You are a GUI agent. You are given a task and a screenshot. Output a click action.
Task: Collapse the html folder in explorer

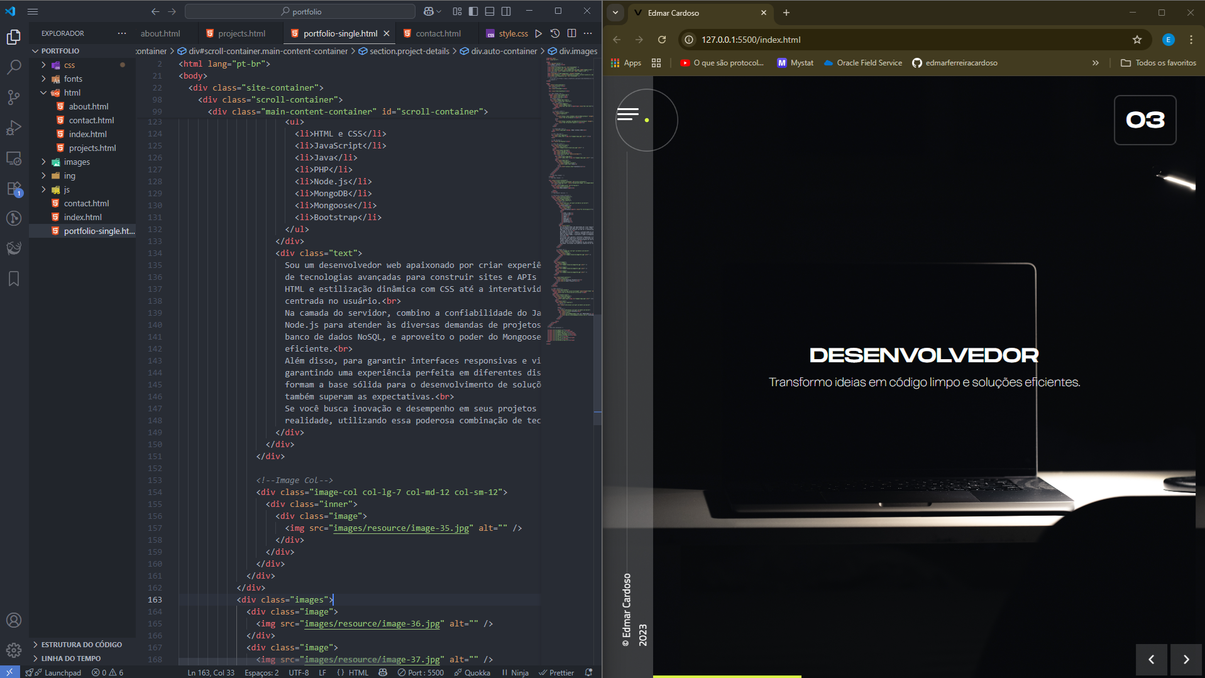point(72,92)
